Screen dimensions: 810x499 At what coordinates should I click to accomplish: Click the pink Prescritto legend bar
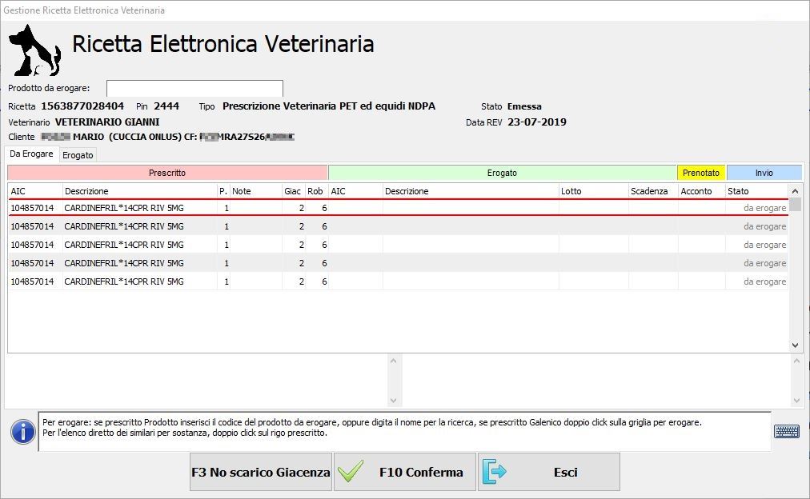tap(167, 173)
